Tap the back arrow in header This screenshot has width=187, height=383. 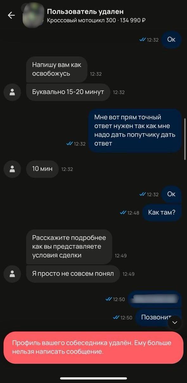11,15
